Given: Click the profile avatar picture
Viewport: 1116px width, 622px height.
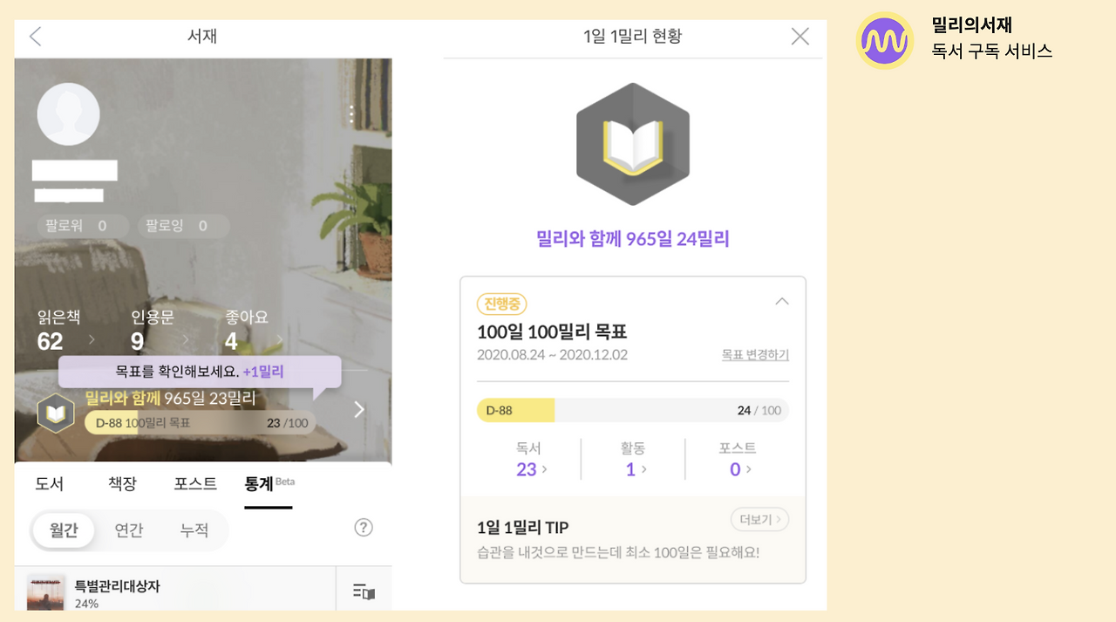Looking at the screenshot, I should (68, 114).
